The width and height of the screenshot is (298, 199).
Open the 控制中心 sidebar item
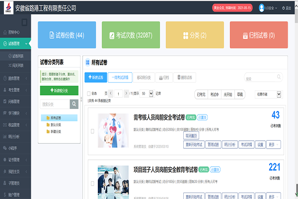pyautogui.click(x=15, y=32)
